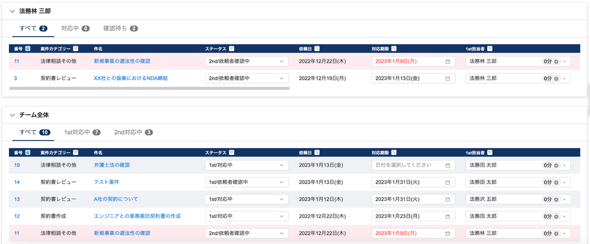Open ステータス filter icon in 法務林 三郎 table

(231, 49)
